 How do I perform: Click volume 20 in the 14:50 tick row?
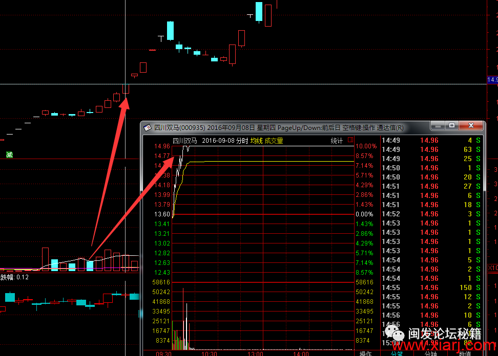[x=468, y=177]
